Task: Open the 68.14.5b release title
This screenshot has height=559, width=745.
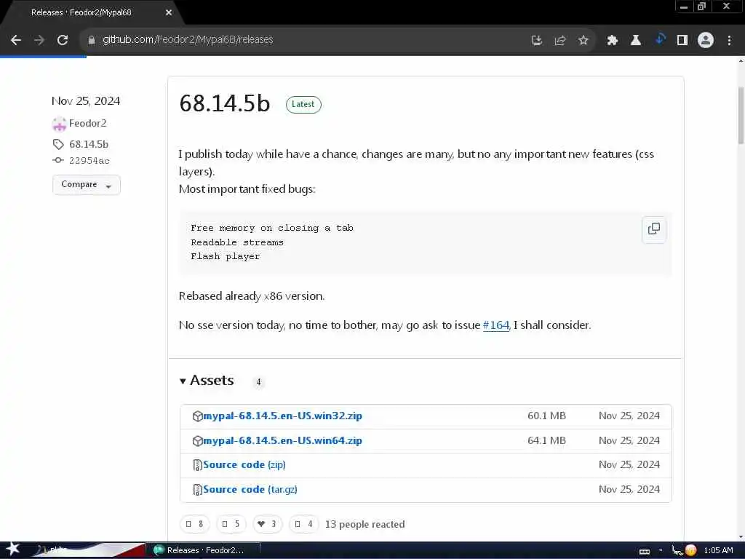Action: (x=224, y=103)
